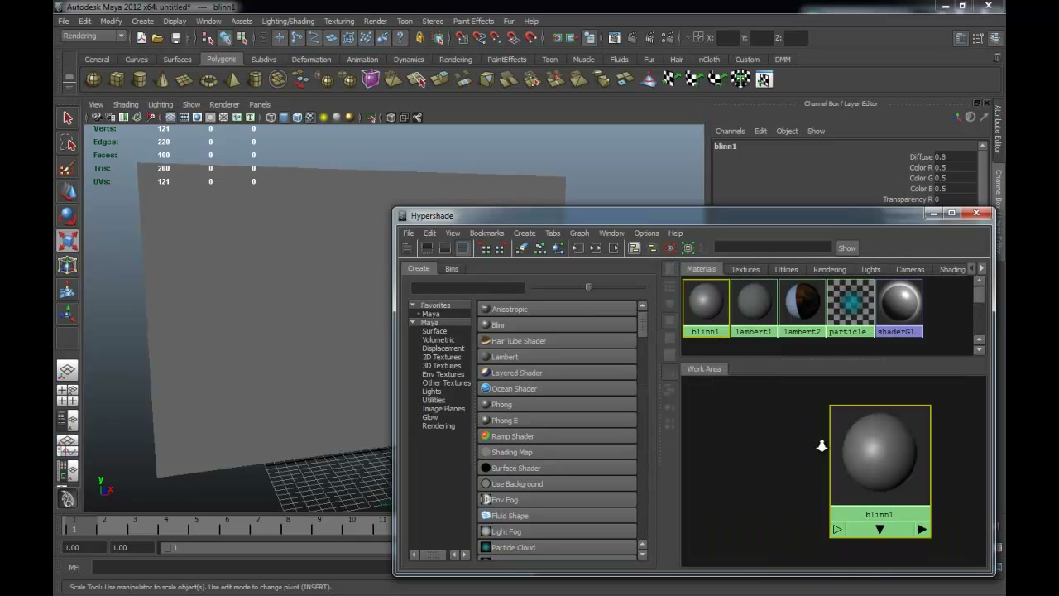Screen dimensions: 1059x596
Task: Click the Materials bin scrollbar down arrow
Action: pyautogui.click(x=980, y=350)
